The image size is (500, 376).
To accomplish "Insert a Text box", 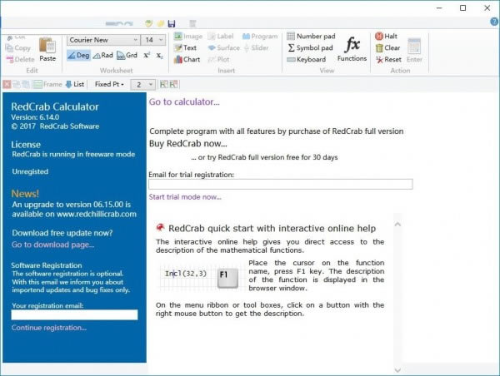I will point(185,48).
